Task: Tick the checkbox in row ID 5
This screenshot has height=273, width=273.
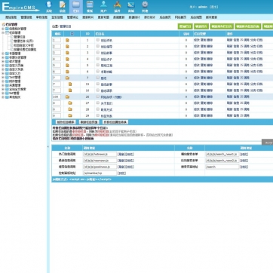Action: [98, 65]
